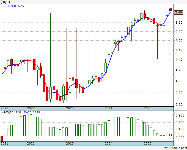This screenshot has width=187, height=150.
Task: Click 2021 on the price chart time axis
Action: [4, 108]
